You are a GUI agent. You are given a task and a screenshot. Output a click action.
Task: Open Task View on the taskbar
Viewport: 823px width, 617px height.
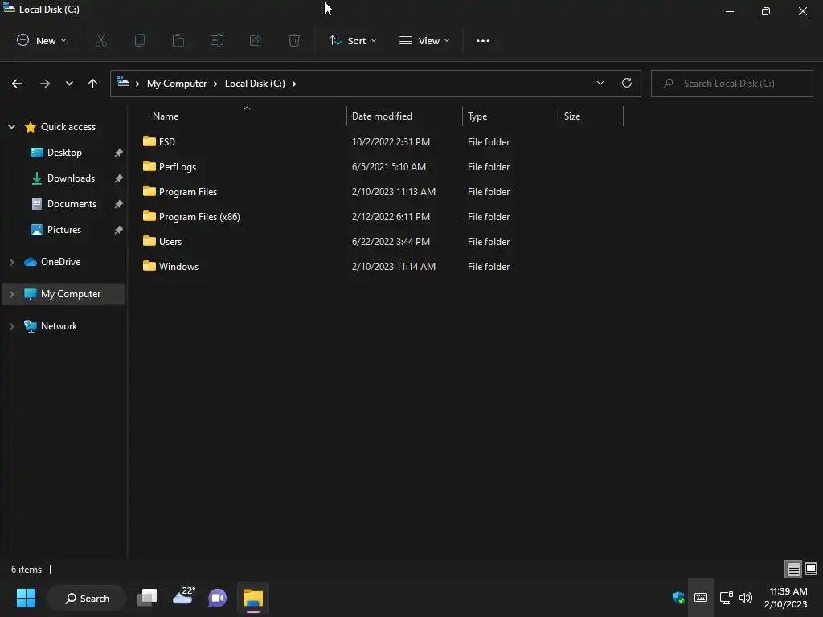tap(148, 598)
